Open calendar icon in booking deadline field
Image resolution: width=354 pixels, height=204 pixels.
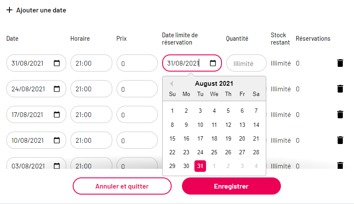(212, 63)
